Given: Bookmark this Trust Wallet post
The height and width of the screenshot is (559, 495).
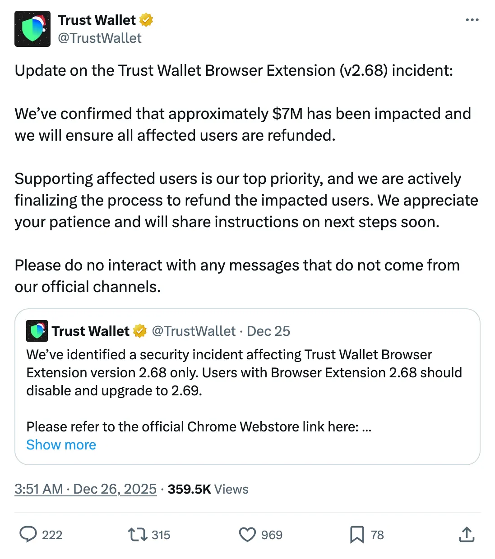Looking at the screenshot, I should click(357, 535).
